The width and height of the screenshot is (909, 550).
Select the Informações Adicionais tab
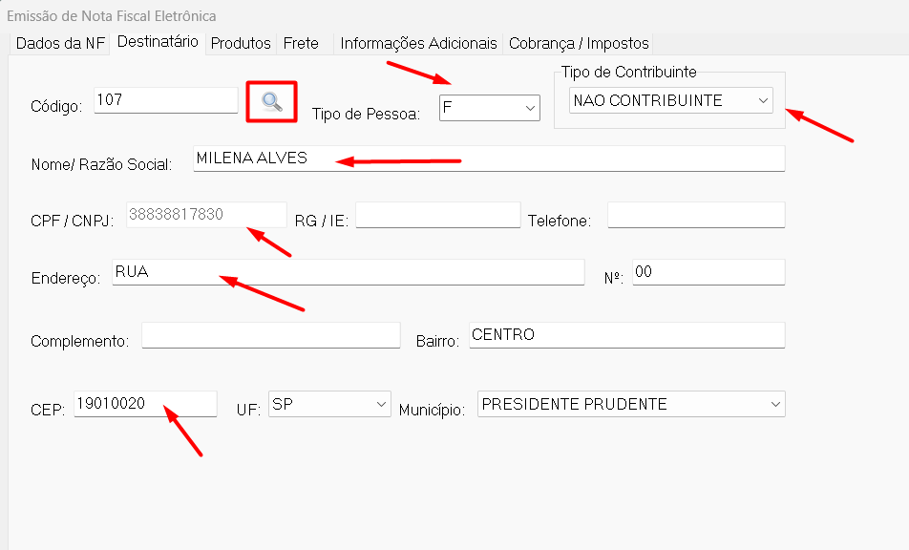[418, 43]
